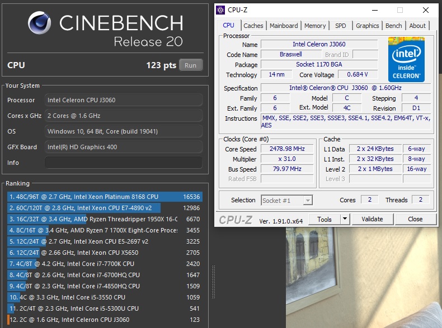The width and height of the screenshot is (442, 328).
Task: Click the Cinebench panel splitter handle
Action: pos(213,282)
